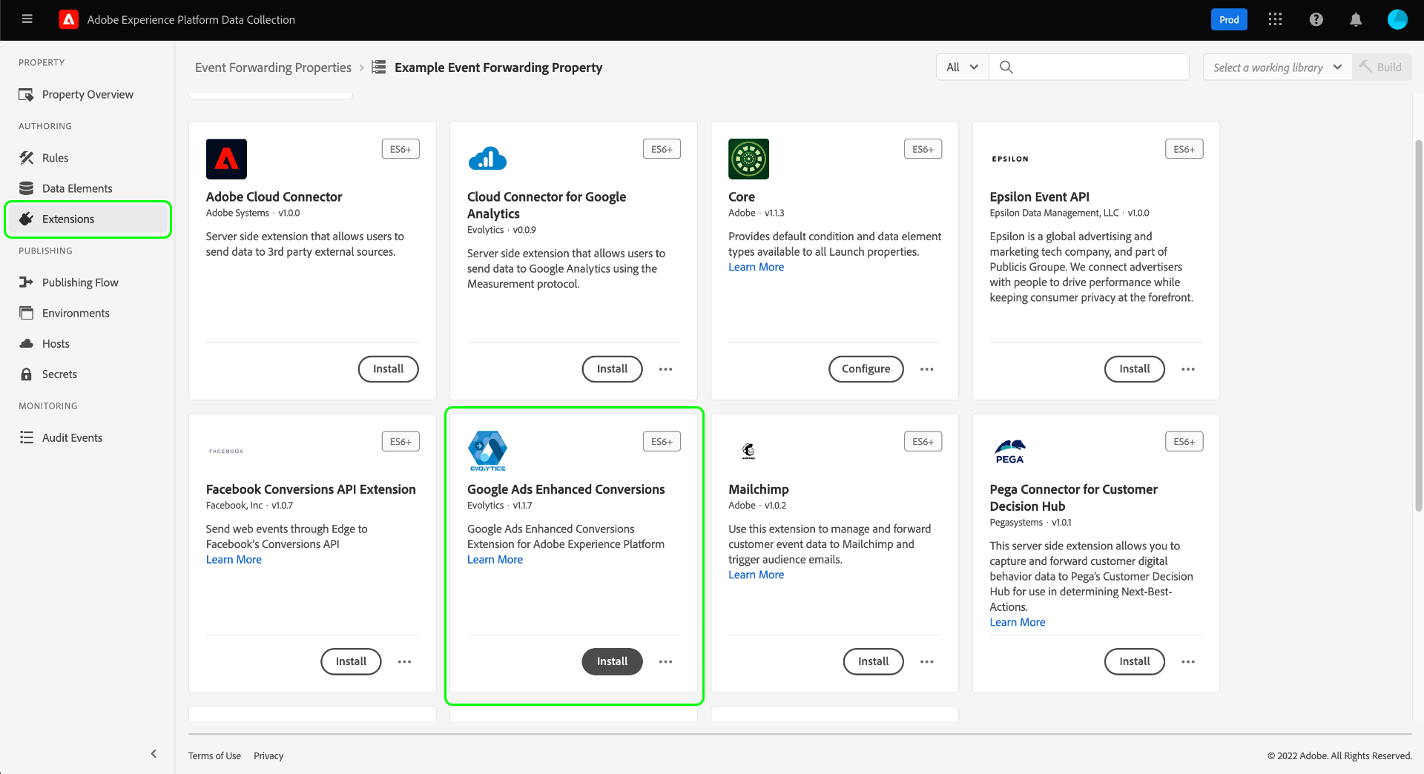Open the apps grid switcher

click(1275, 20)
